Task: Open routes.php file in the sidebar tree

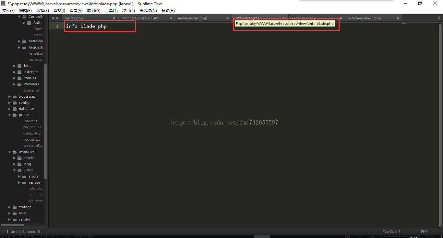Action: (x=36, y=60)
